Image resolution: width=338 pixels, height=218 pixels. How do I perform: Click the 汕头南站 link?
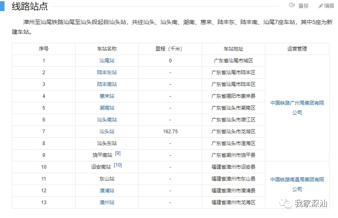(x=107, y=120)
